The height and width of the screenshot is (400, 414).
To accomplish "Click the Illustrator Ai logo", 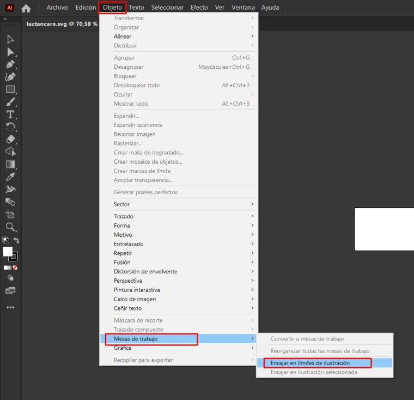I will click(x=9, y=8).
